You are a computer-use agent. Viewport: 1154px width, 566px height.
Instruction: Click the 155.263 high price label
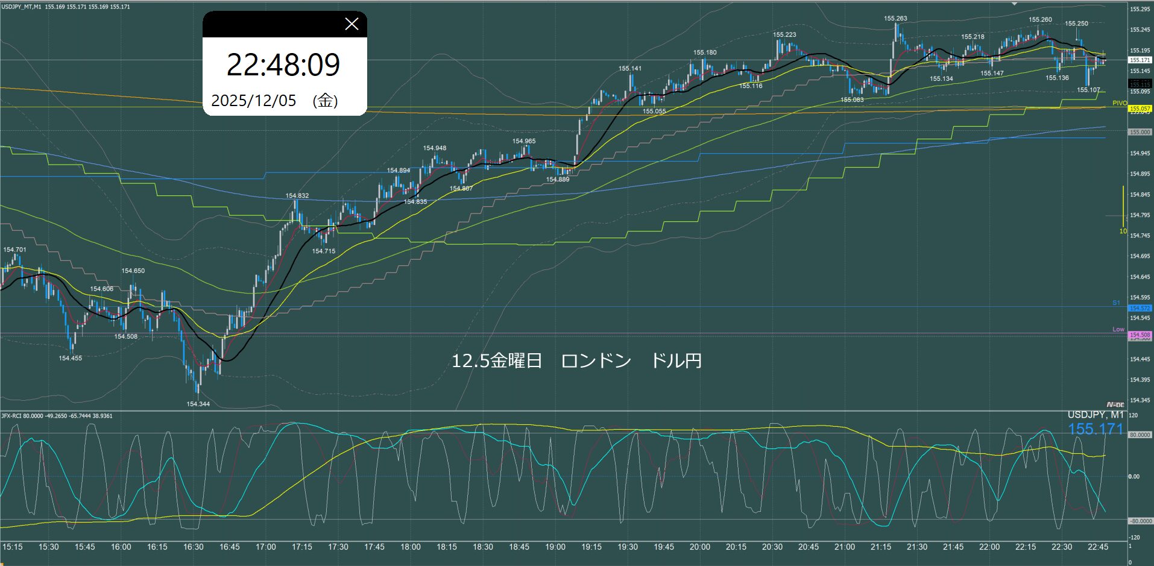895,19
